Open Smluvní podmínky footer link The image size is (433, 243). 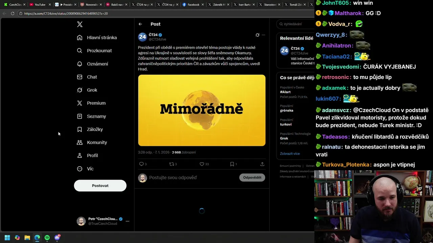[x=290, y=166]
